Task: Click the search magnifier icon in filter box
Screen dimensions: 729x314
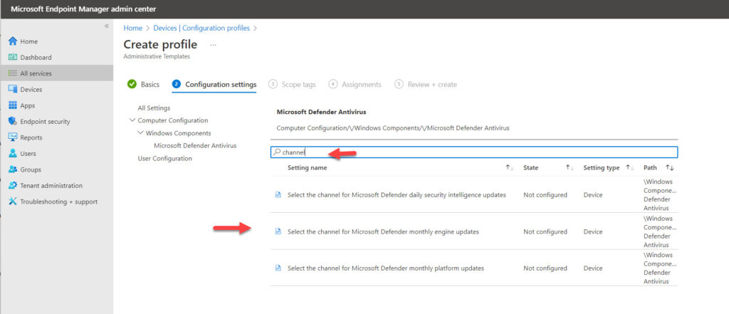Action: pyautogui.click(x=277, y=152)
